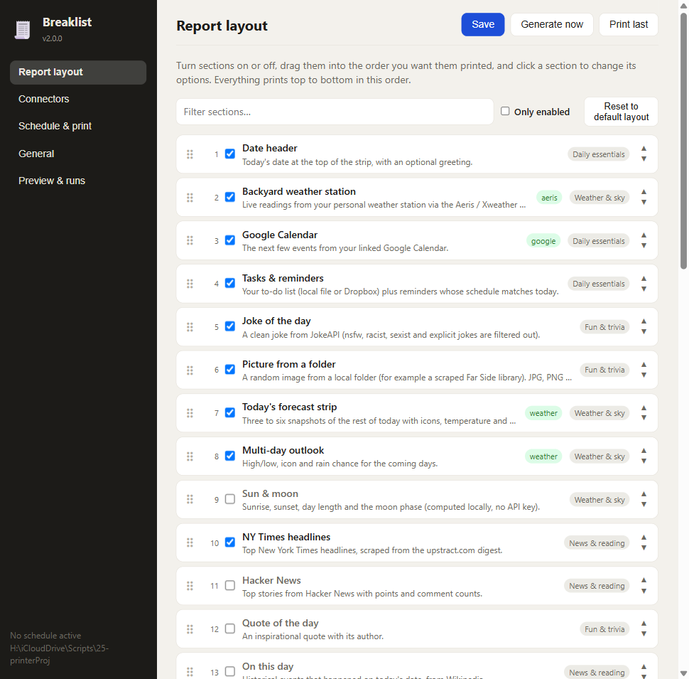Click weather tag on Today's forecast strip
Viewport: 689px width, 679px height.
coord(543,413)
